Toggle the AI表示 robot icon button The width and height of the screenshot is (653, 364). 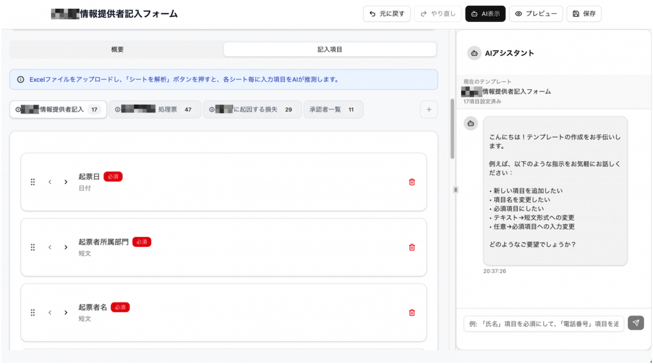(474, 14)
